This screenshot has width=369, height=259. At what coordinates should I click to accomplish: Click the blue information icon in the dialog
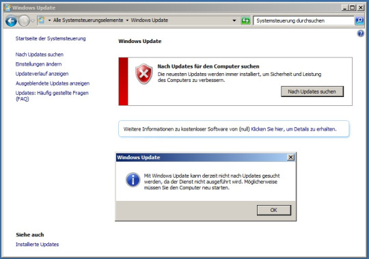click(x=133, y=180)
